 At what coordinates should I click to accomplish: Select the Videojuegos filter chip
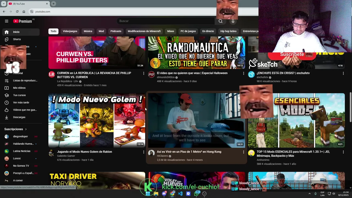tap(70, 31)
